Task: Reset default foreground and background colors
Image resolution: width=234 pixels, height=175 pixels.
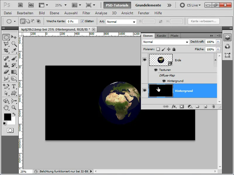Action: (5, 123)
